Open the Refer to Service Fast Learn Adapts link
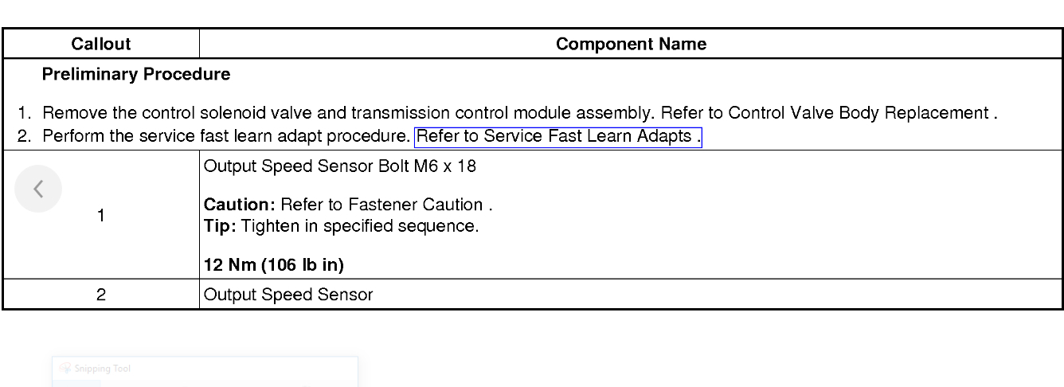Viewport: 1064px width, 387px height. click(557, 137)
